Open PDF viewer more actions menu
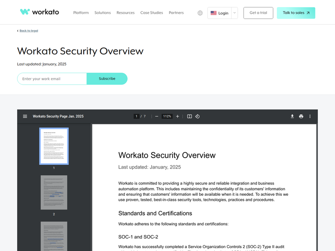Image resolution: width=335 pixels, height=251 pixels. tap(310, 116)
